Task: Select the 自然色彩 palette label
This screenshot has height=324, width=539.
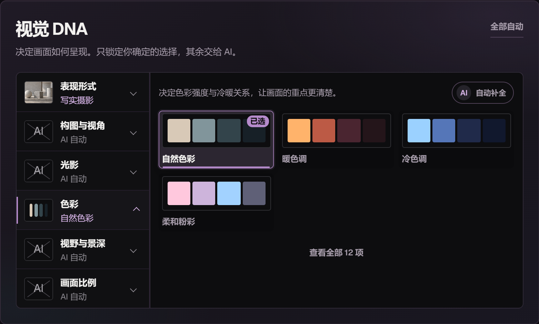Action: pyautogui.click(x=179, y=159)
